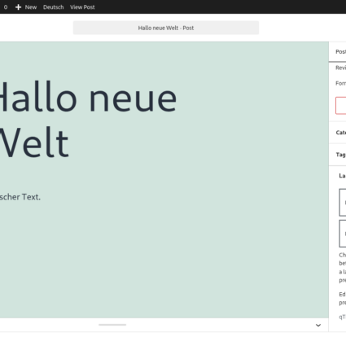Click the 'Hallo neue Welt' post title
The height and width of the screenshot is (346, 346).
pyautogui.click(x=87, y=120)
